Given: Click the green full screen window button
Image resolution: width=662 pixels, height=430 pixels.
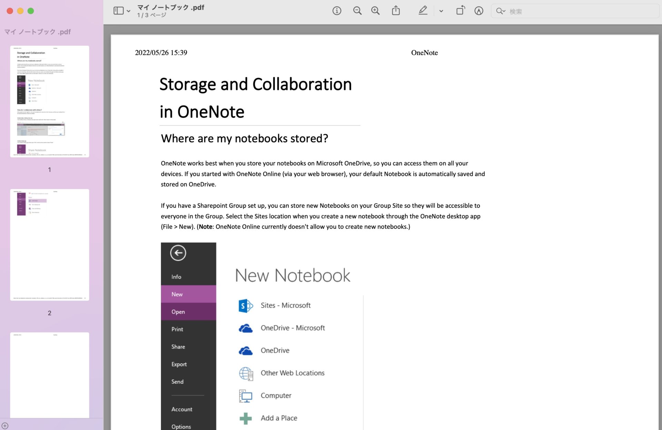Looking at the screenshot, I should (x=31, y=11).
